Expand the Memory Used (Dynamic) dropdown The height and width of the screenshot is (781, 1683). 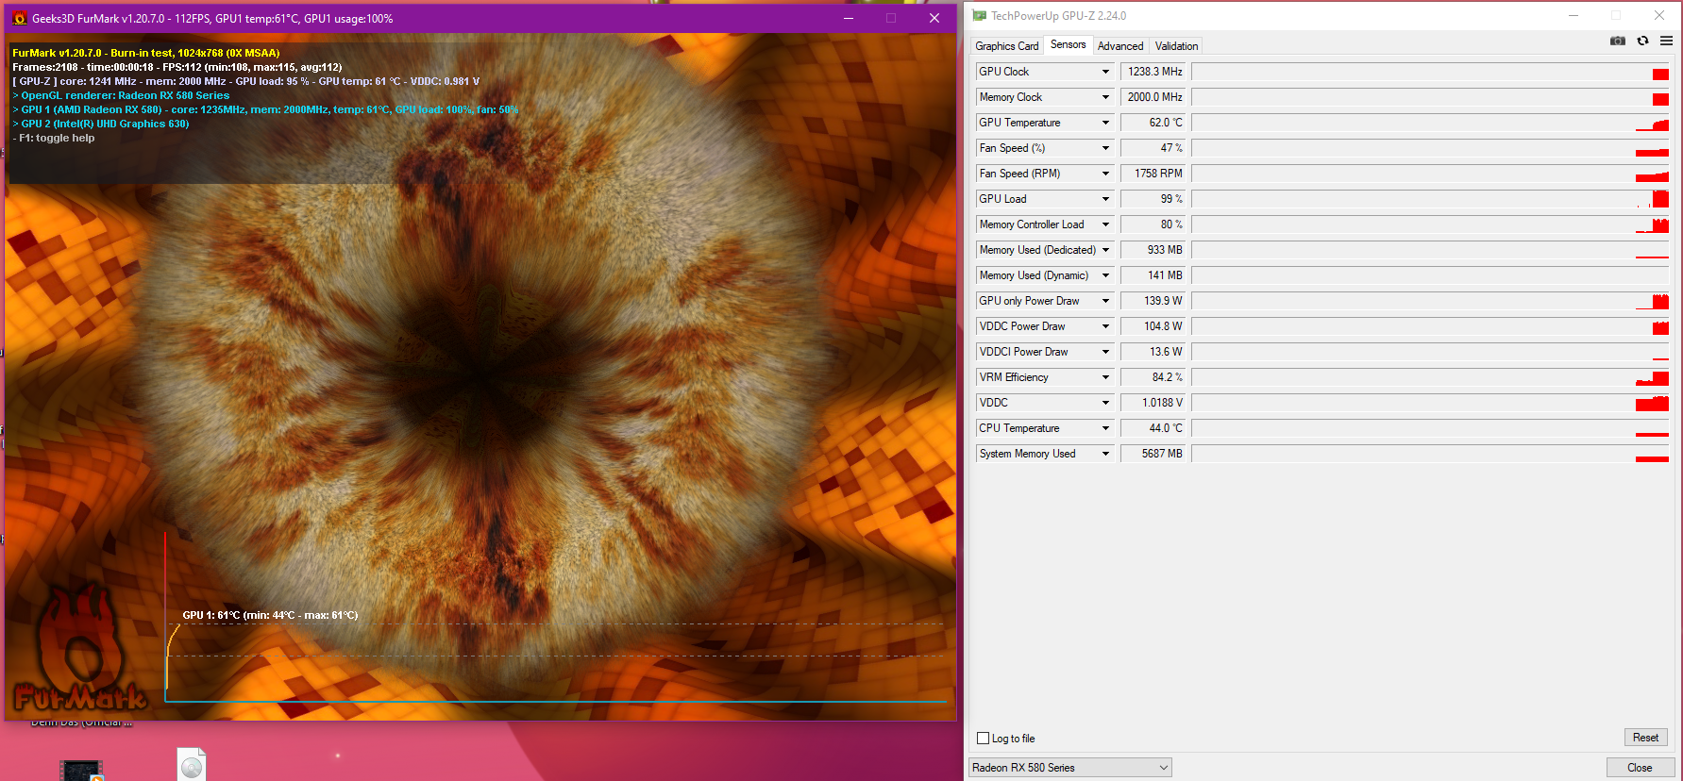point(1105,275)
